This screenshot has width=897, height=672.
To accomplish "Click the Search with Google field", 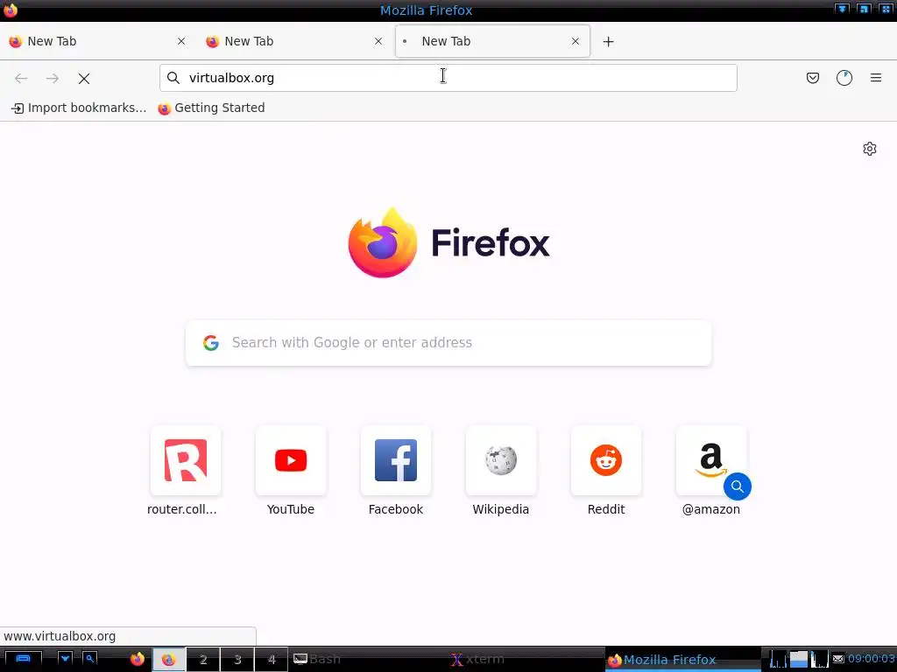I will (x=448, y=342).
